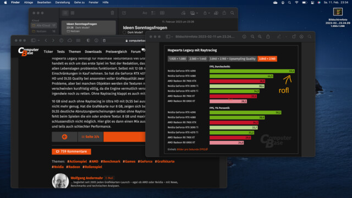Image resolution: width=352 pixels, height=198 pixels.
Task: Select the 'Notizen' folder in Notes sidebar
Action: [43, 31]
